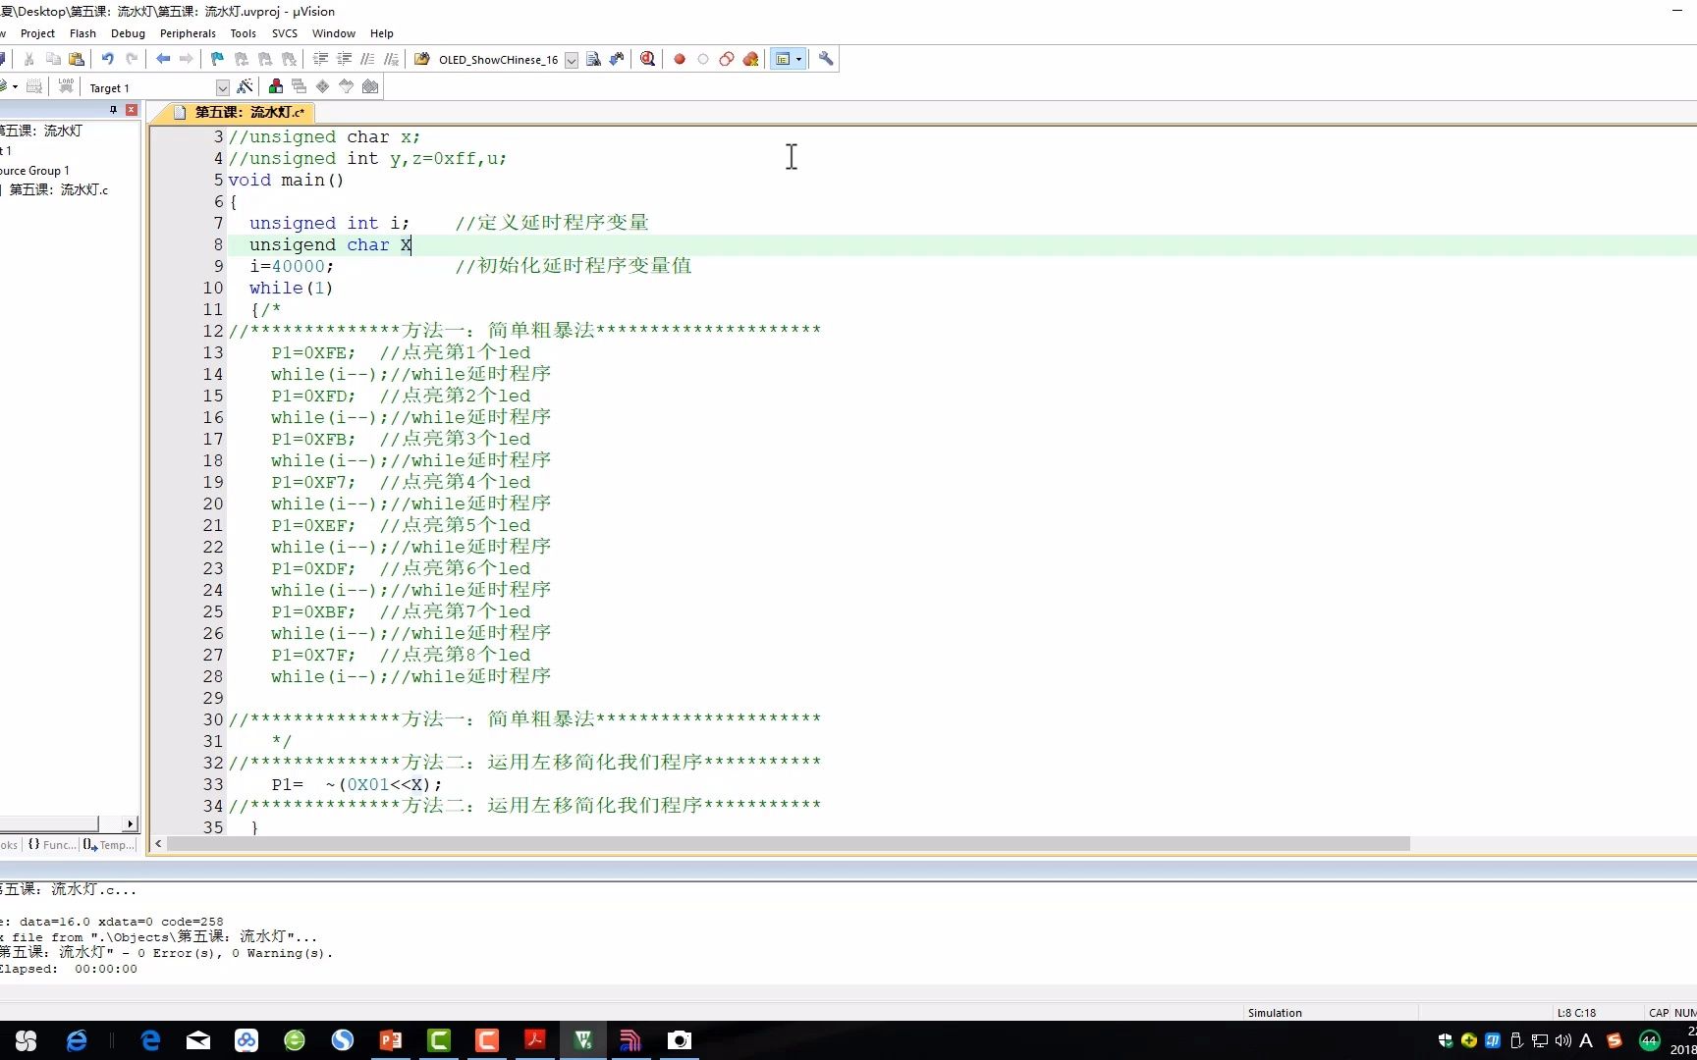This screenshot has height=1060, width=1697.
Task: Open the Find in Files icon
Action: 422,59
